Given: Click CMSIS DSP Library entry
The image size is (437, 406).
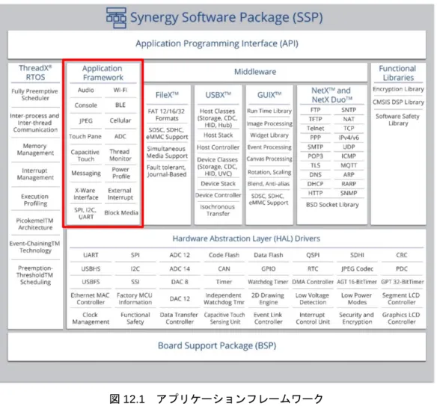Looking at the screenshot, I should click(399, 102).
